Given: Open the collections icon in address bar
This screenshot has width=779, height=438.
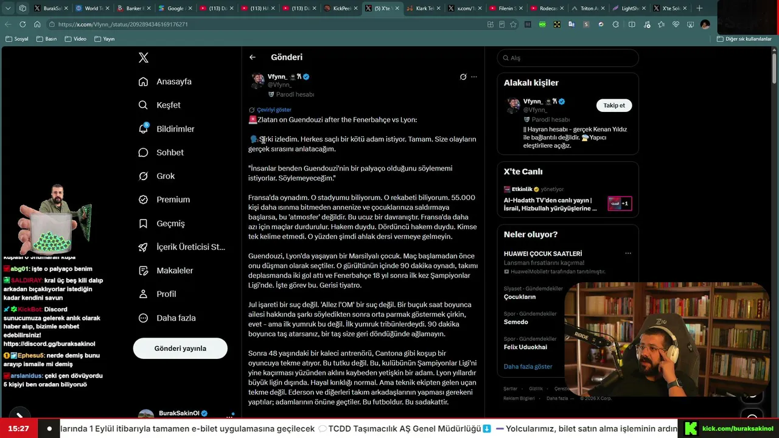Looking at the screenshot, I should click(491, 24).
